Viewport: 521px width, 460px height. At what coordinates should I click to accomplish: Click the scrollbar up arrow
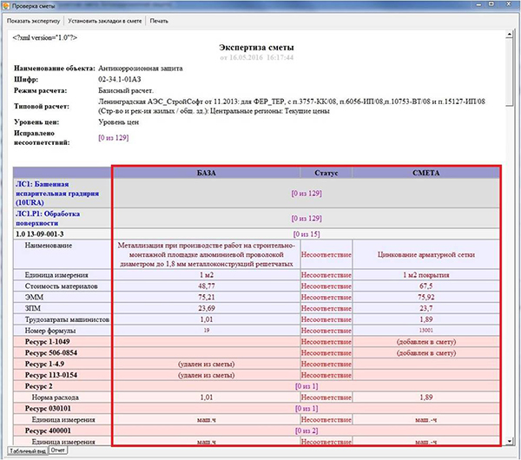[x=509, y=34]
